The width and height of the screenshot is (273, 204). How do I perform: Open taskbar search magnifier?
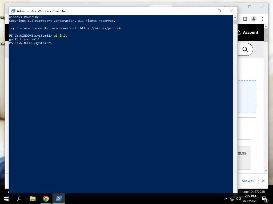coord(19,198)
